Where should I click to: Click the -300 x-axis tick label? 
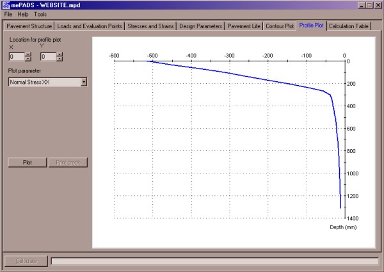tap(229, 56)
